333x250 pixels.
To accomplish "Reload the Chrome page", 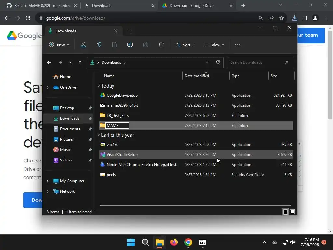I will (x=28, y=18).
